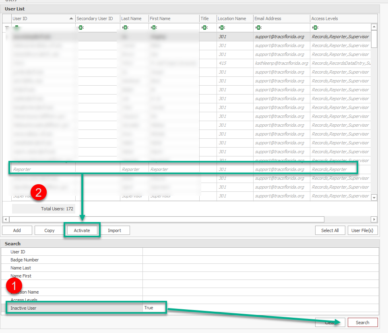The image size is (388, 333).
Task: Click the Email Address column filter icon
Action: 259,28
